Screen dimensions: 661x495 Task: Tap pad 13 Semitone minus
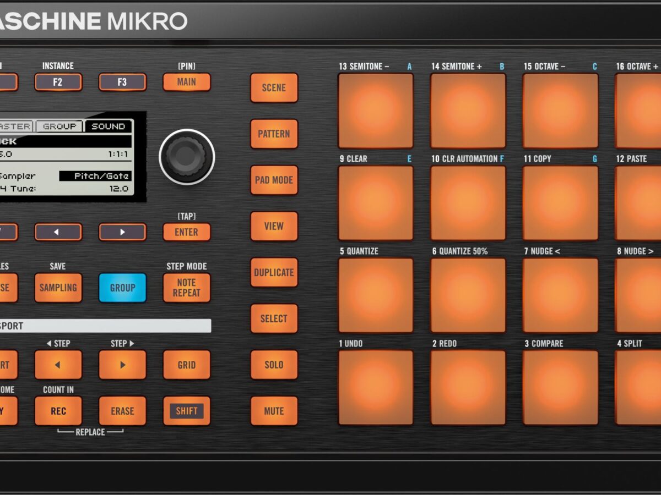376,111
